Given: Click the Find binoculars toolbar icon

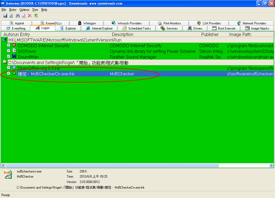Looking at the screenshot, I should (x=17, y=16).
